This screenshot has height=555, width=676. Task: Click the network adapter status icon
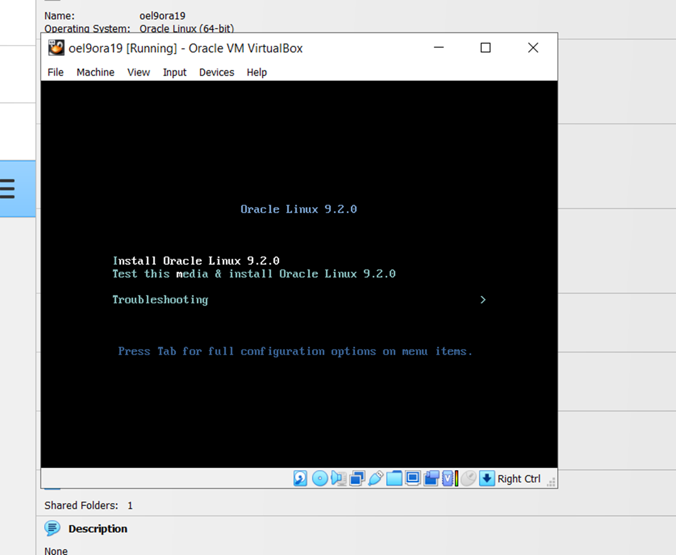357,479
